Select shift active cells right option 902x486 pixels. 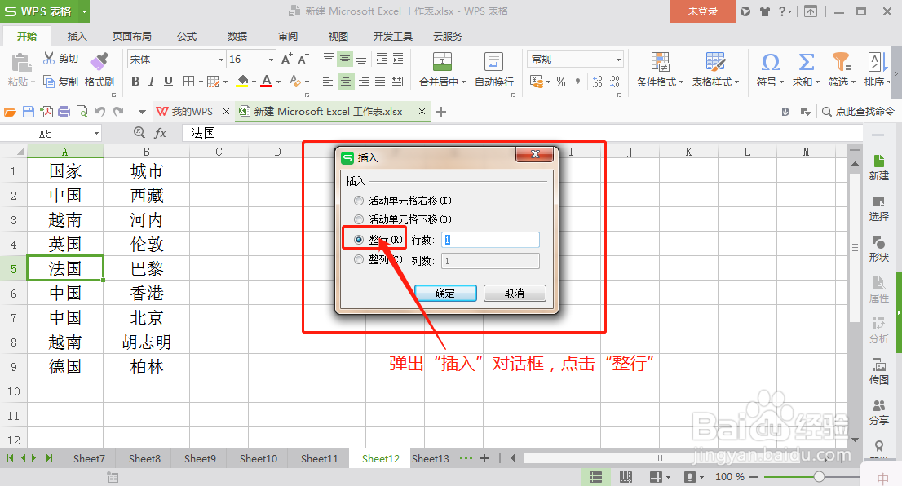click(359, 201)
